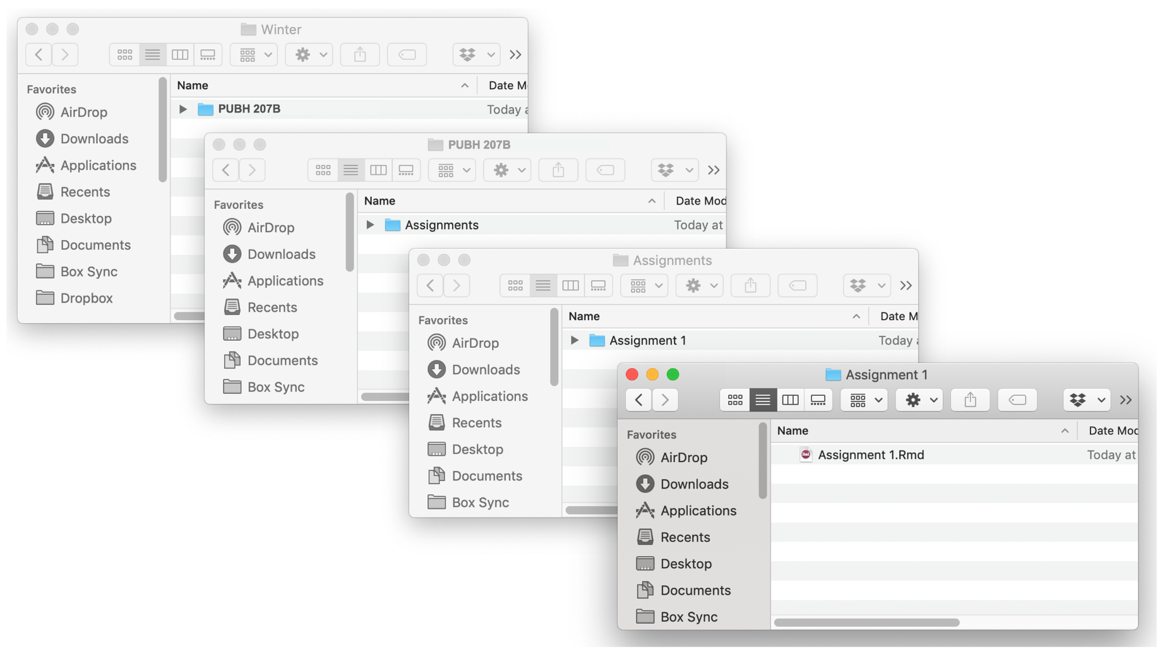Screen dimensions: 1167x654
Task: Expand Assignments folder in PUBH 207B window
Action: click(370, 225)
